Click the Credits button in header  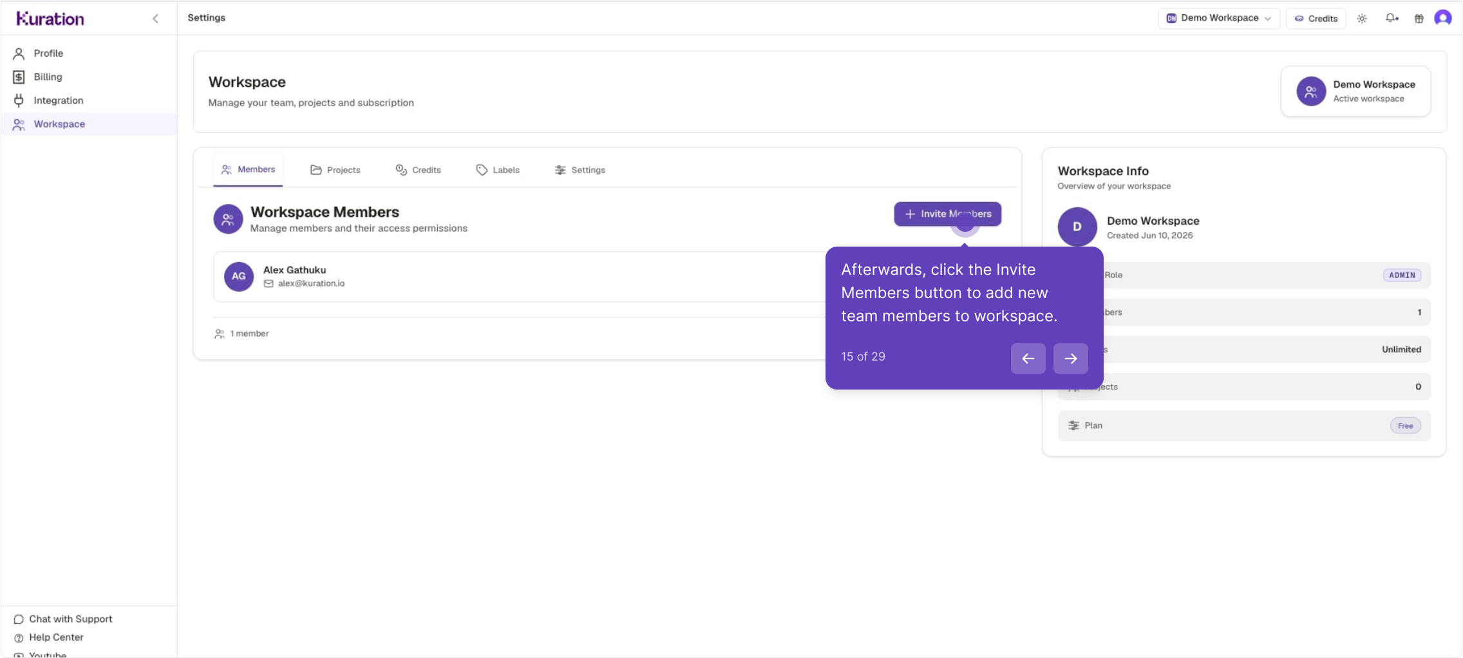point(1316,18)
